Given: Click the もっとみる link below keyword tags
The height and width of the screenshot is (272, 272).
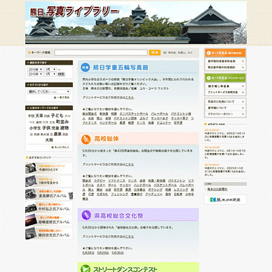Looking at the screenshot, I should coord(61,148).
